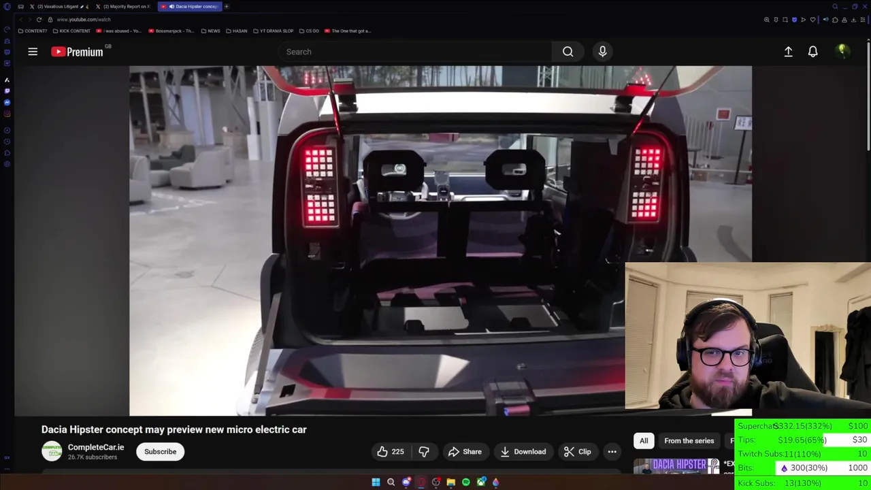The height and width of the screenshot is (490, 871).
Task: Dislike the video with thumbs-down icon
Action: (x=424, y=452)
